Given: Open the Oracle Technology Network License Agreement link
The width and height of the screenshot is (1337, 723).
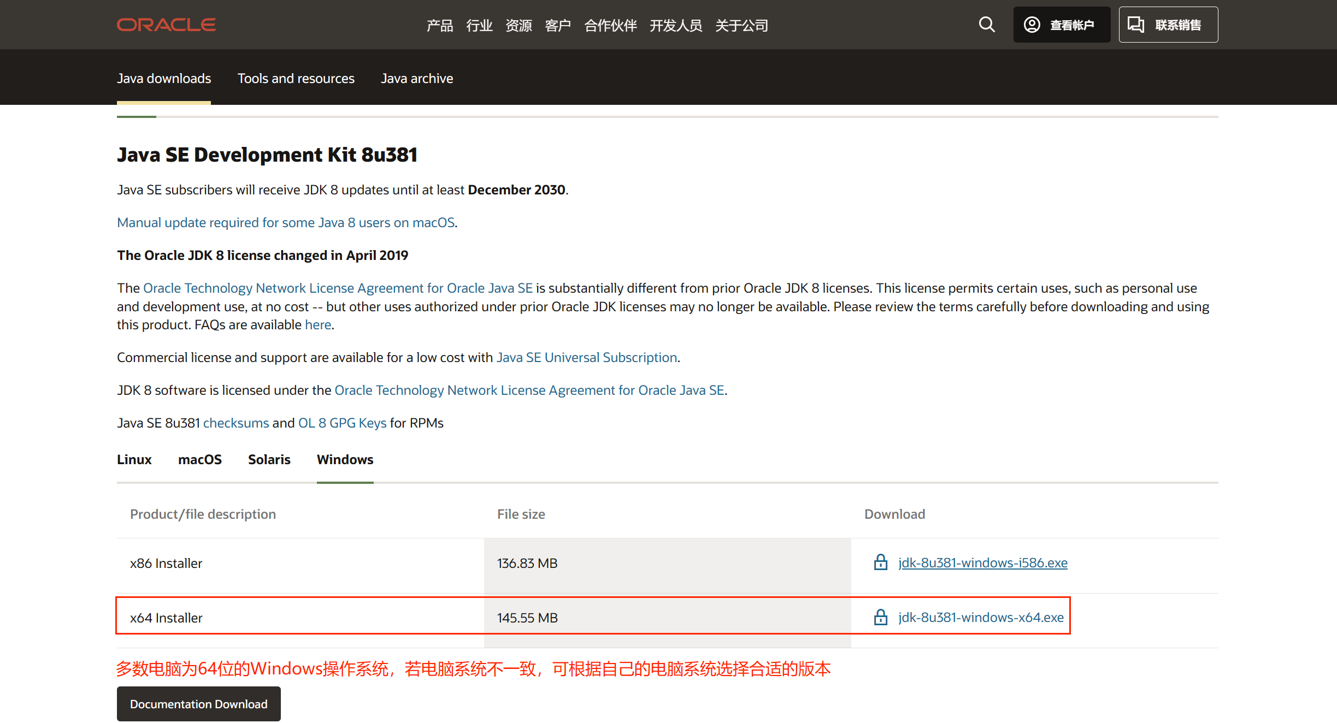Looking at the screenshot, I should (338, 288).
